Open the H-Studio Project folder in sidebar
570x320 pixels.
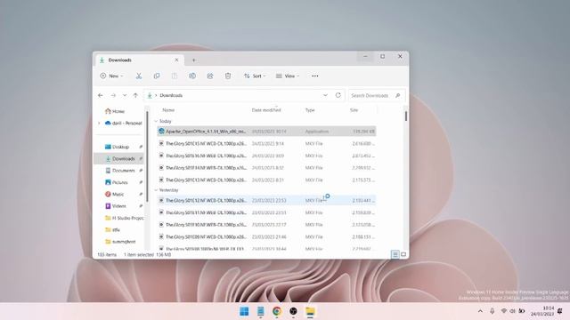click(124, 218)
